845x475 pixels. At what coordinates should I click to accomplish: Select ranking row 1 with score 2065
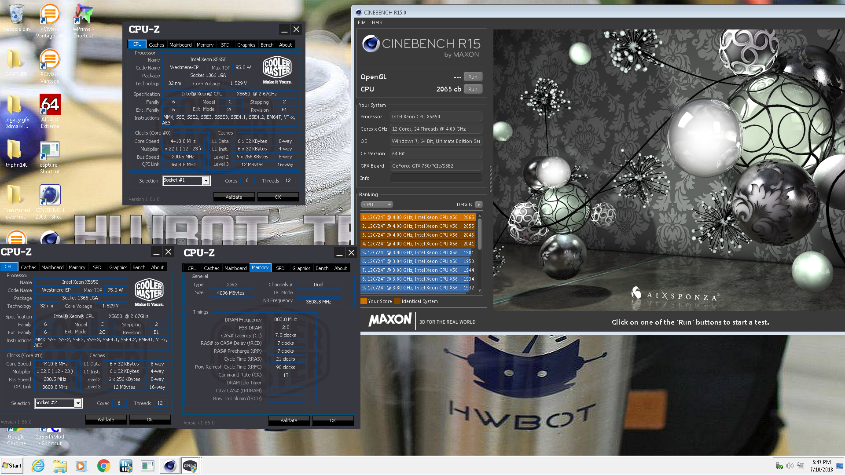[x=418, y=217]
